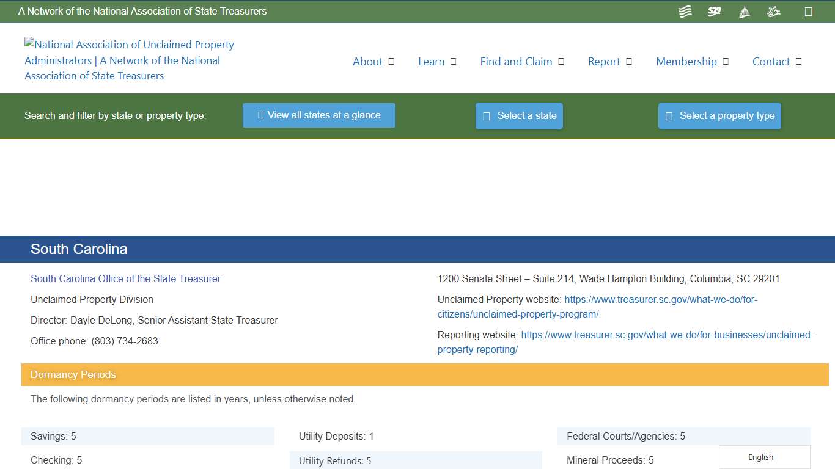Image resolution: width=835 pixels, height=469 pixels.
Task: Click the icon on Select a property type button
Action: [668, 115]
